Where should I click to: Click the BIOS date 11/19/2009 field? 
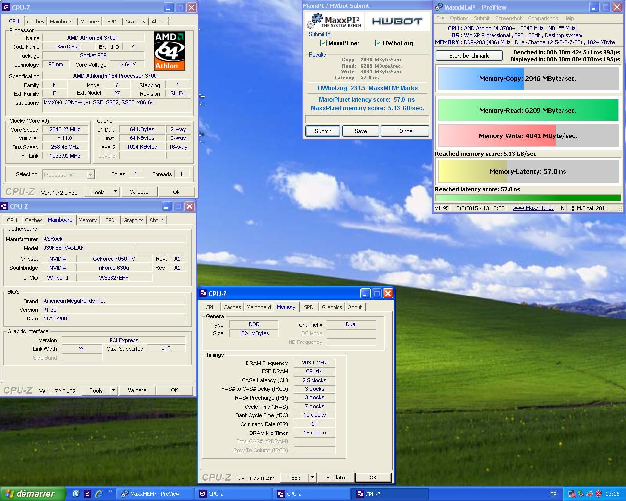pos(113,319)
